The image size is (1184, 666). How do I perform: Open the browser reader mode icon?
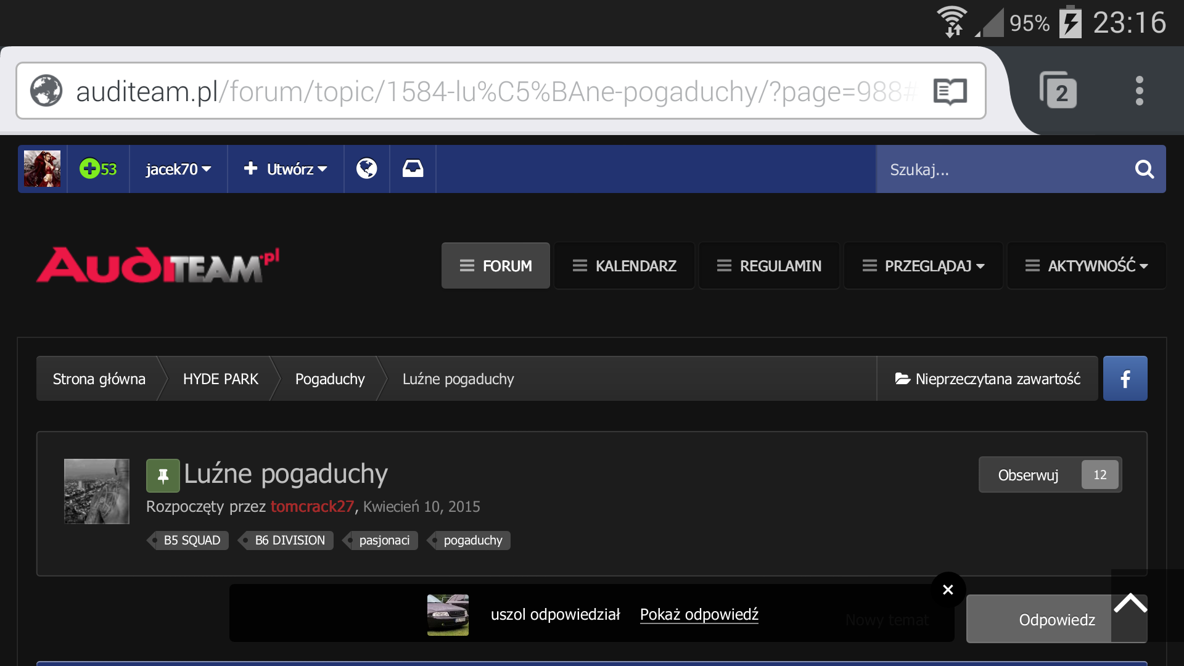coord(950,92)
